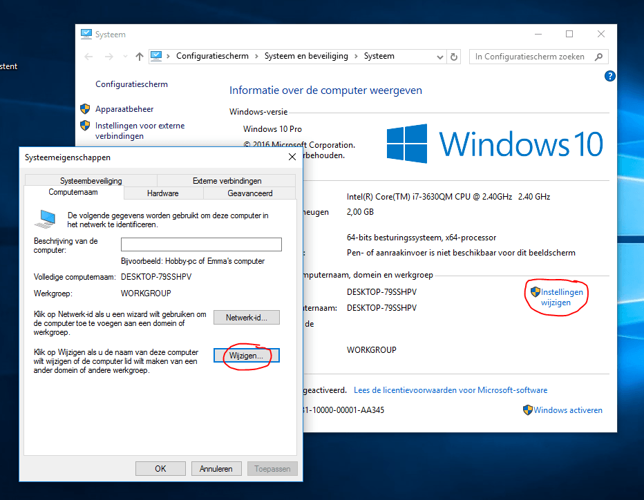Screen dimensions: 644x500
Task: Expand the chevron after Systeem en beveiliging
Action: pyautogui.click(x=356, y=56)
